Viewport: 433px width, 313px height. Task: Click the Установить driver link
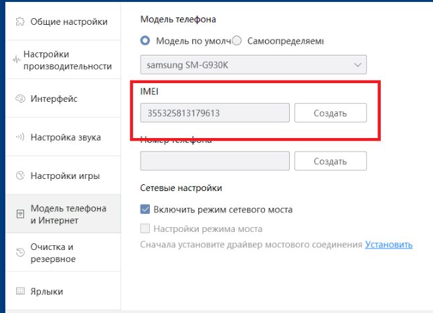point(388,245)
